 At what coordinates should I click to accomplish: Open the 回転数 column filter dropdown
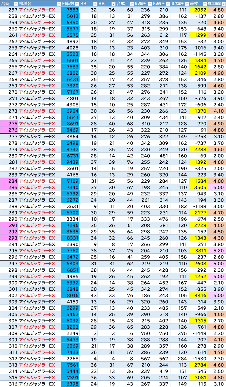77,4
